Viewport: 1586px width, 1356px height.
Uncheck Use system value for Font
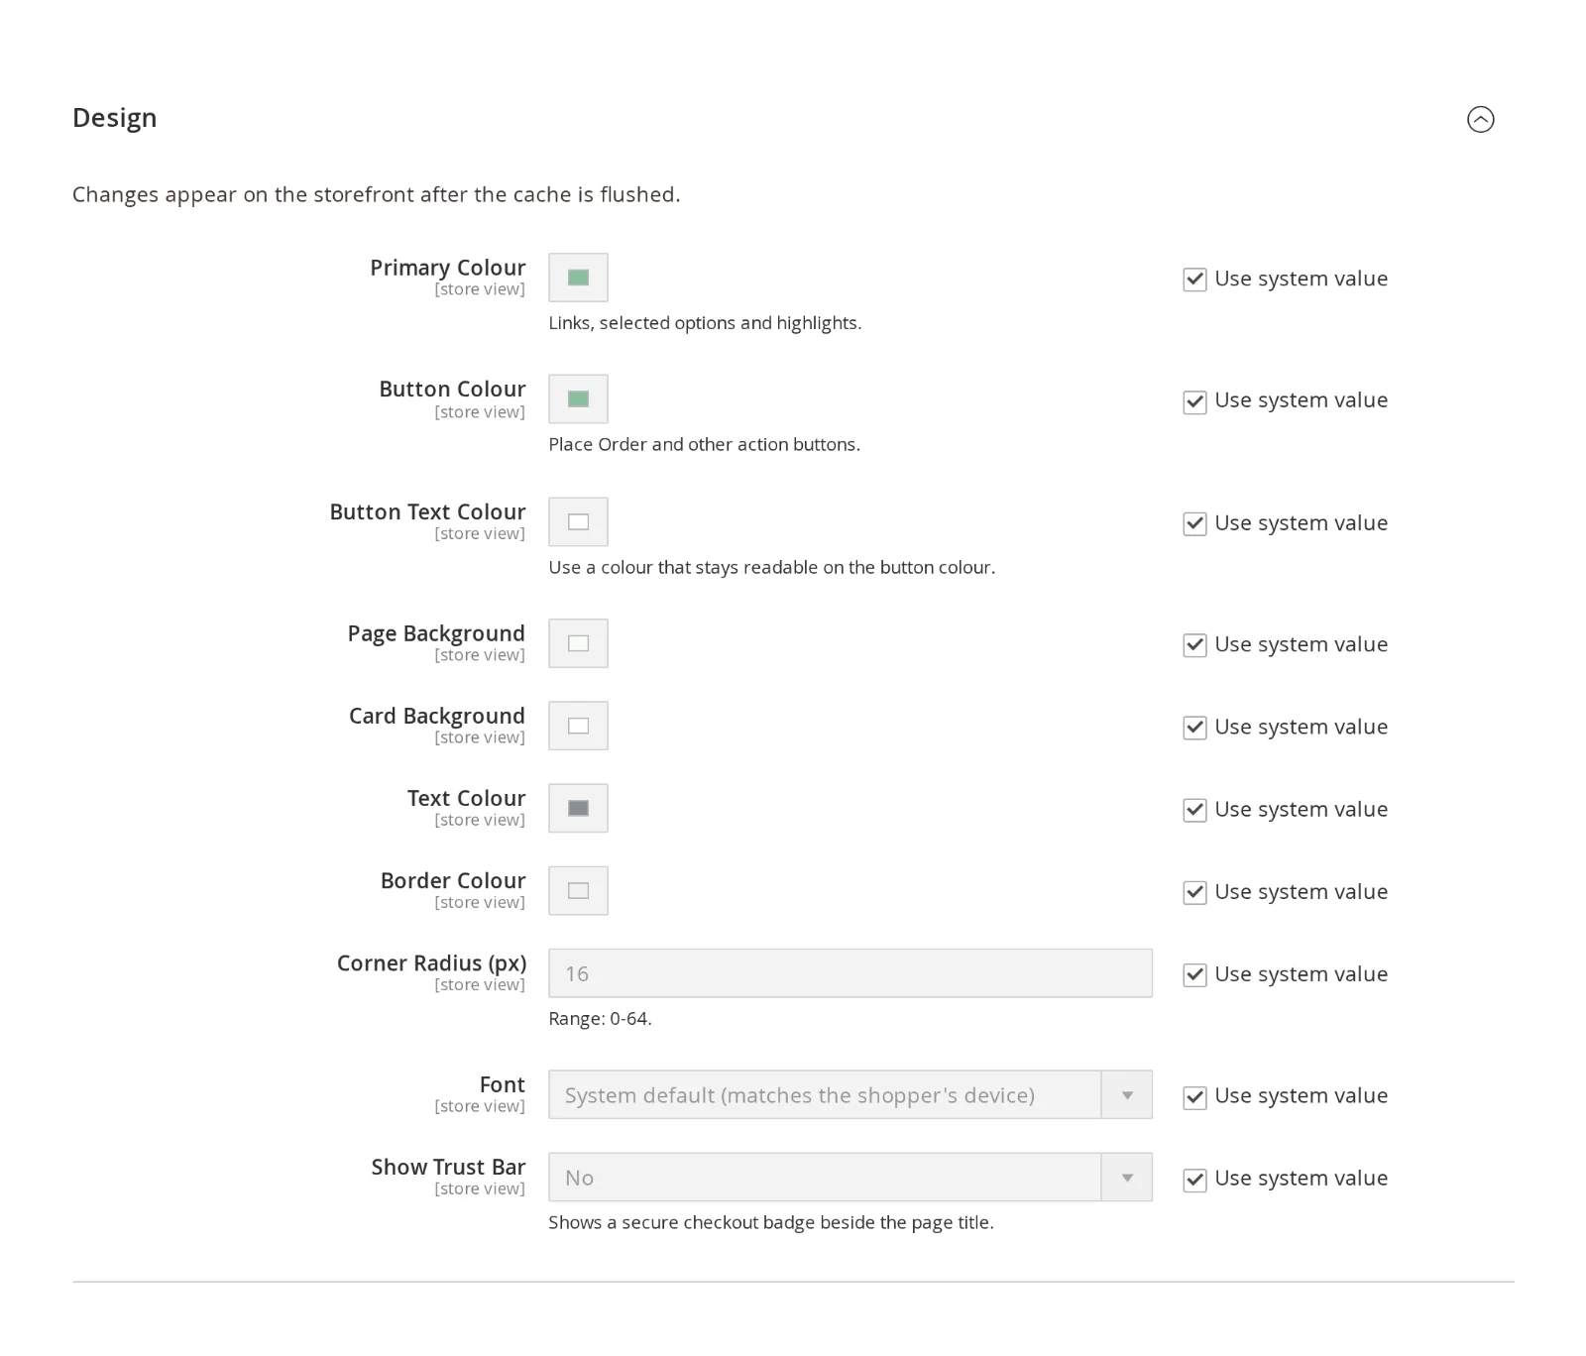coord(1194,1097)
